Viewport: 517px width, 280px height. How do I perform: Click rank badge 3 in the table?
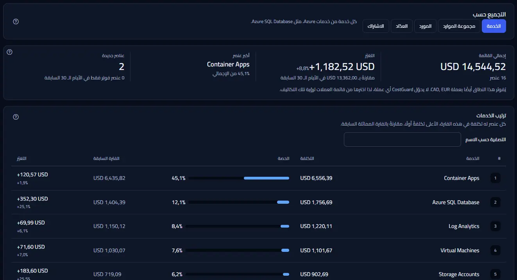[x=495, y=226]
